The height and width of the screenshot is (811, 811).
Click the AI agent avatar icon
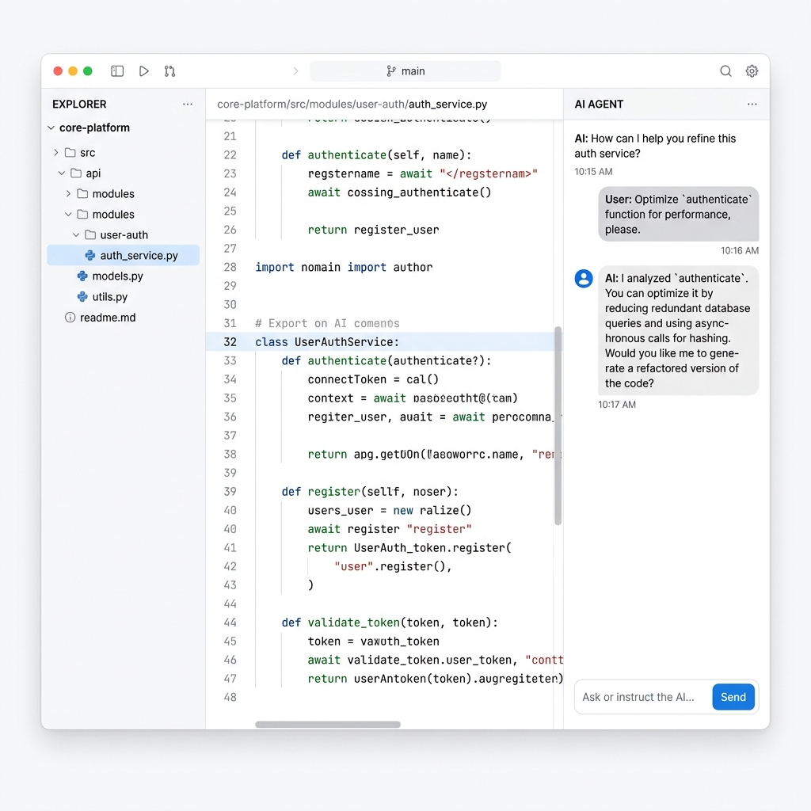click(584, 279)
